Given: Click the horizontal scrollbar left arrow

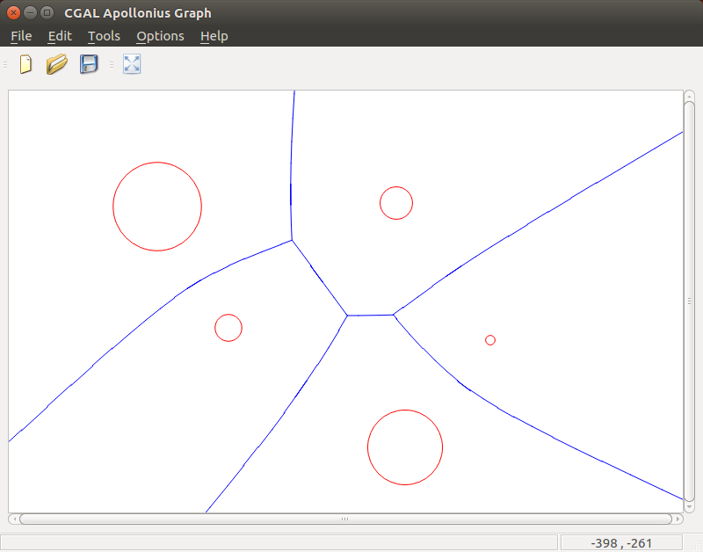Looking at the screenshot, I should tap(14, 519).
